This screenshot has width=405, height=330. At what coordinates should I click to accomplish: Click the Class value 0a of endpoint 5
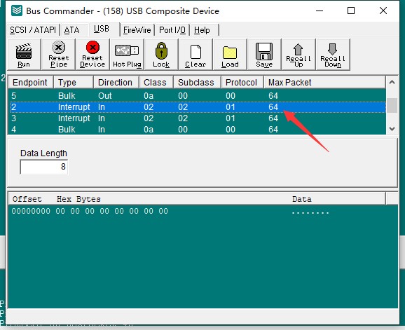pyautogui.click(x=149, y=96)
